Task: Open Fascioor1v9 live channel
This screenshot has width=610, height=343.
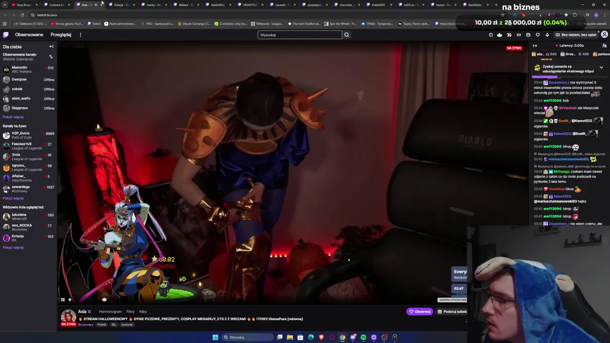Action: coord(29,146)
